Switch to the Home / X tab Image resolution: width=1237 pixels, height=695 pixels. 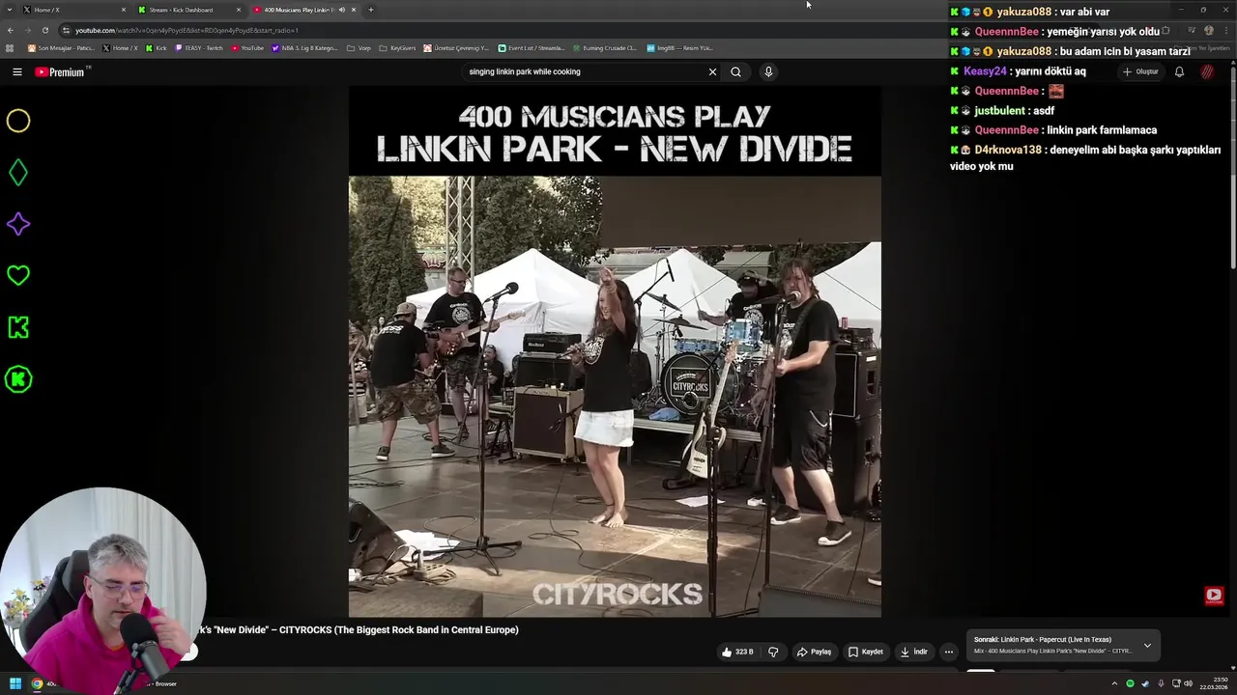[x=72, y=10]
